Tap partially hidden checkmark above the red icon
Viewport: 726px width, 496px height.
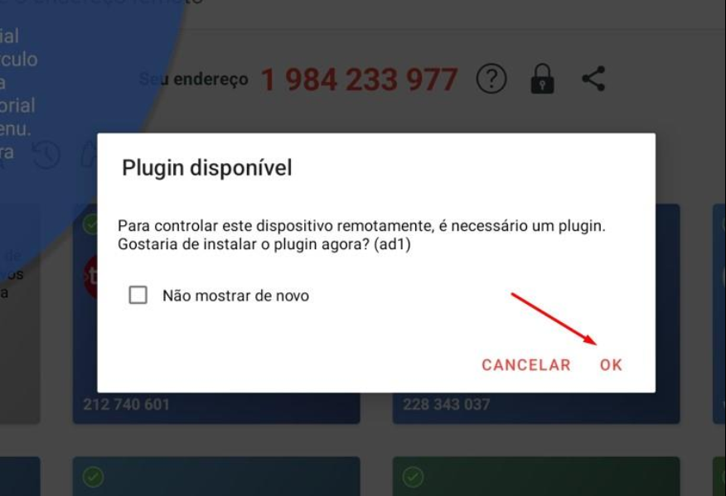[90, 224]
